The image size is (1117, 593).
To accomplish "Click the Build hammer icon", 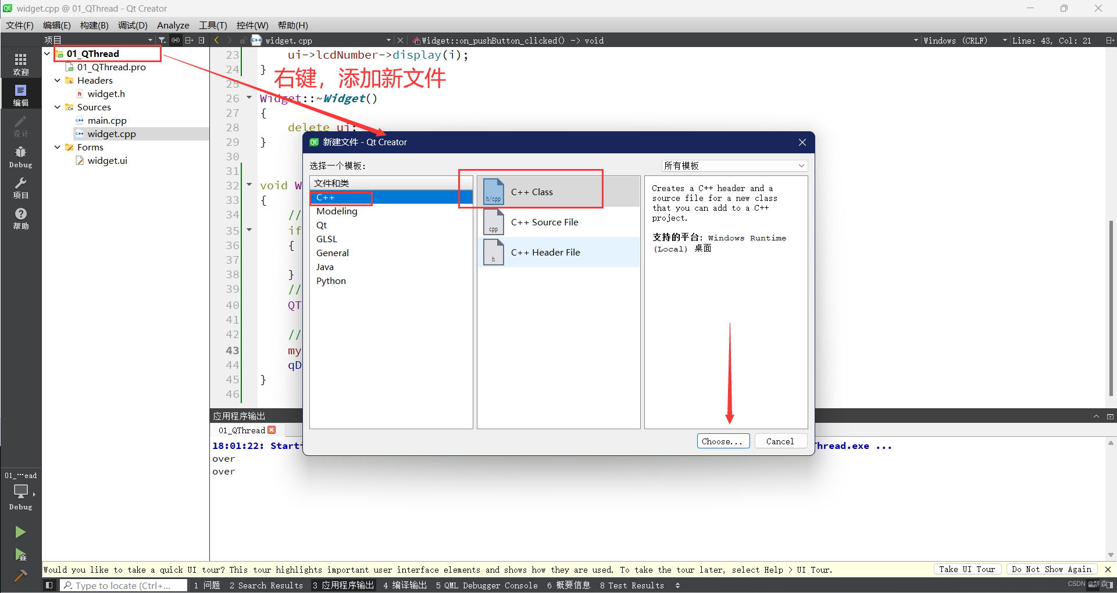I will [x=20, y=575].
